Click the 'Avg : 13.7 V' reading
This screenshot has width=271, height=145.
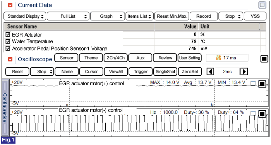point(197,83)
